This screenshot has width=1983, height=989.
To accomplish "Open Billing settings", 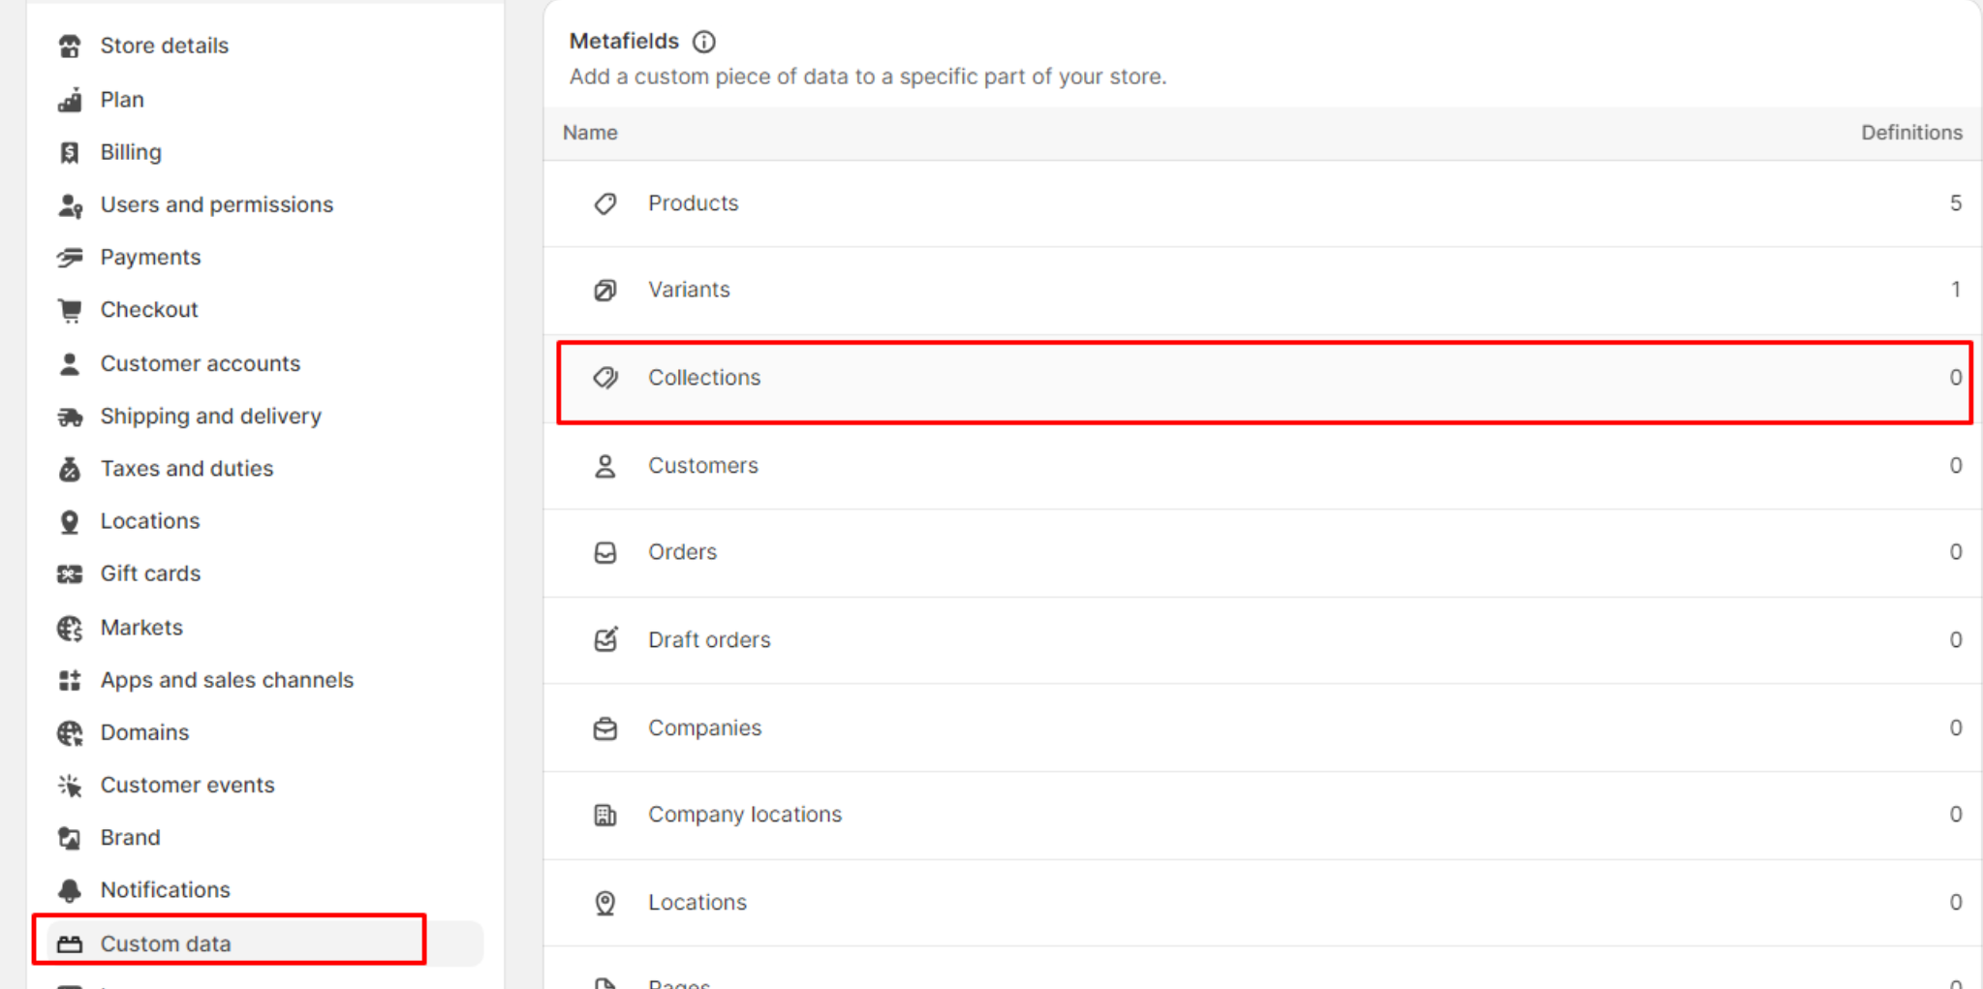I will click(131, 152).
